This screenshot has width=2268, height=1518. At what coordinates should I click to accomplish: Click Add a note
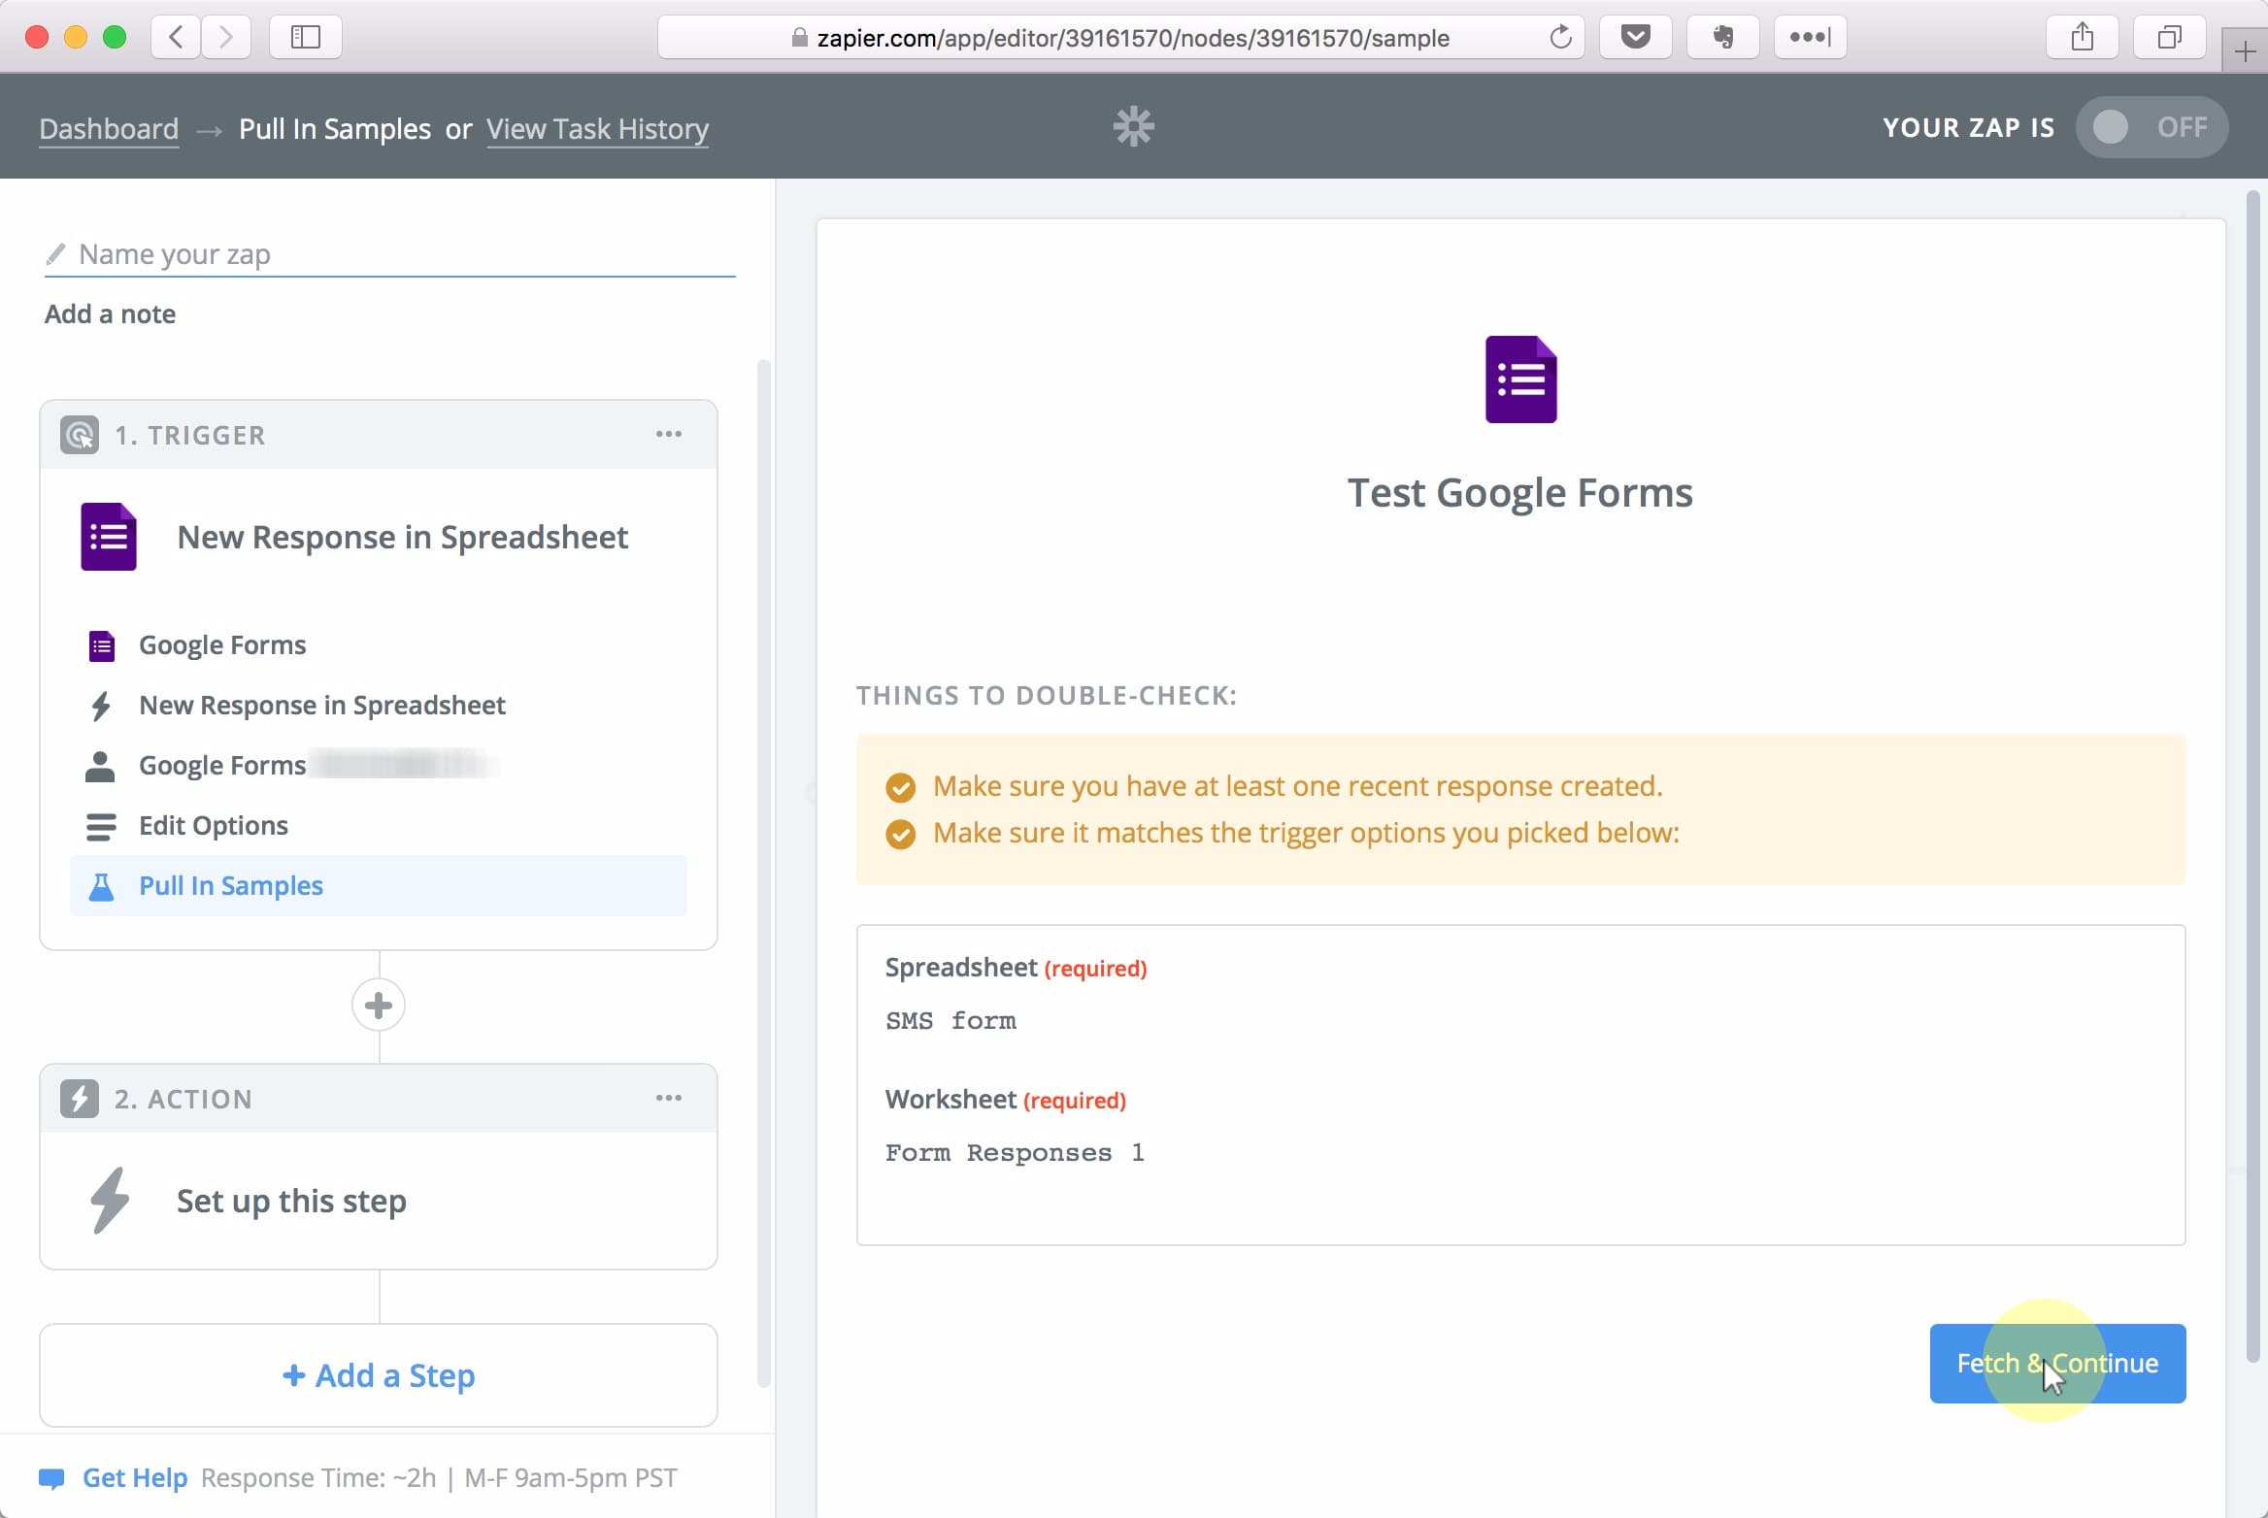(110, 314)
